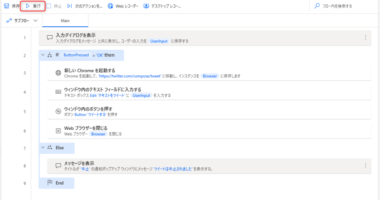Open more options for メッセージを表示 action

[x=366, y=166]
